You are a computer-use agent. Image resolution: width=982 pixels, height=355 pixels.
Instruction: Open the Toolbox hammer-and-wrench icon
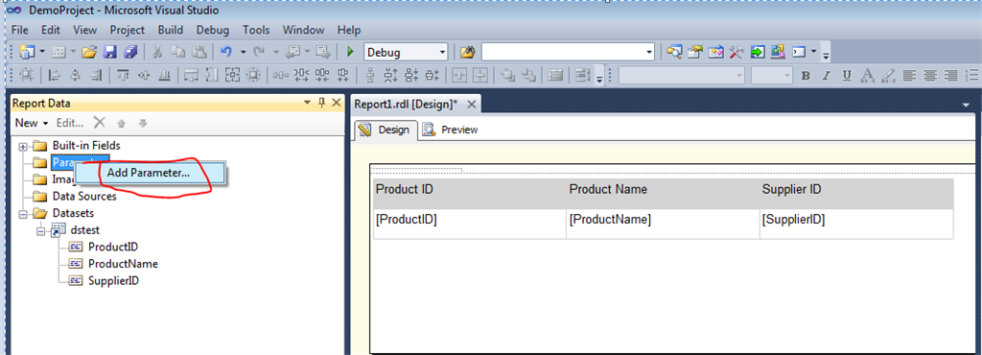click(x=736, y=52)
